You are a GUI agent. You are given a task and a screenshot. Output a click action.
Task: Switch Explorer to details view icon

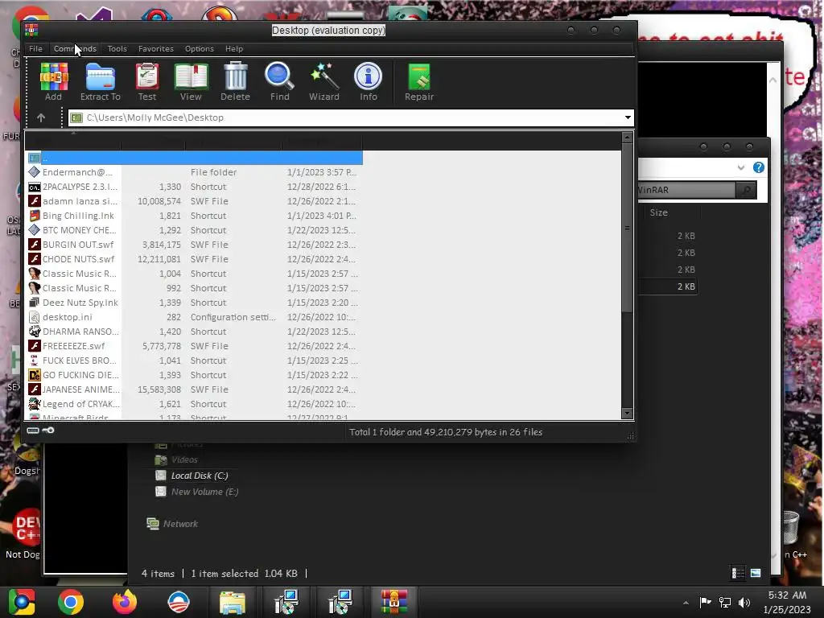tap(738, 573)
